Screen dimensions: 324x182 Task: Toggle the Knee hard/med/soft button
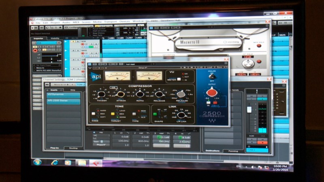94,114
